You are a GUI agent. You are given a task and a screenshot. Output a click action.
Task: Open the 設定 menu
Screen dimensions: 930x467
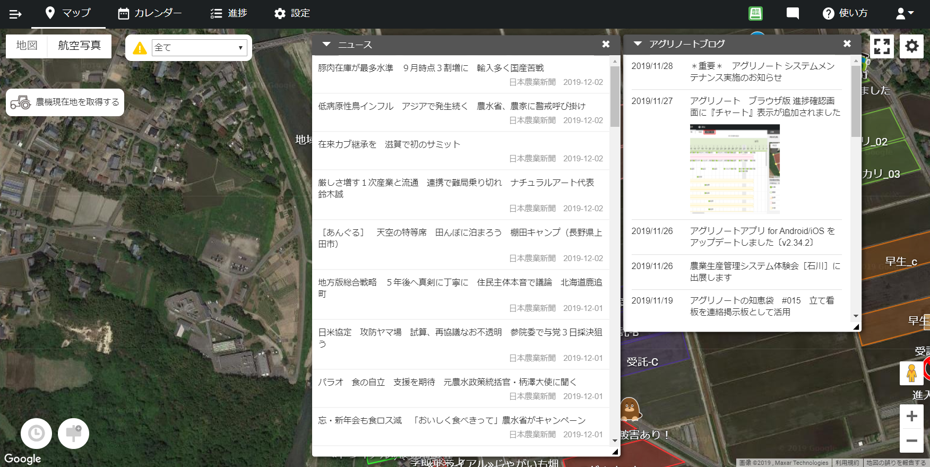[292, 13]
